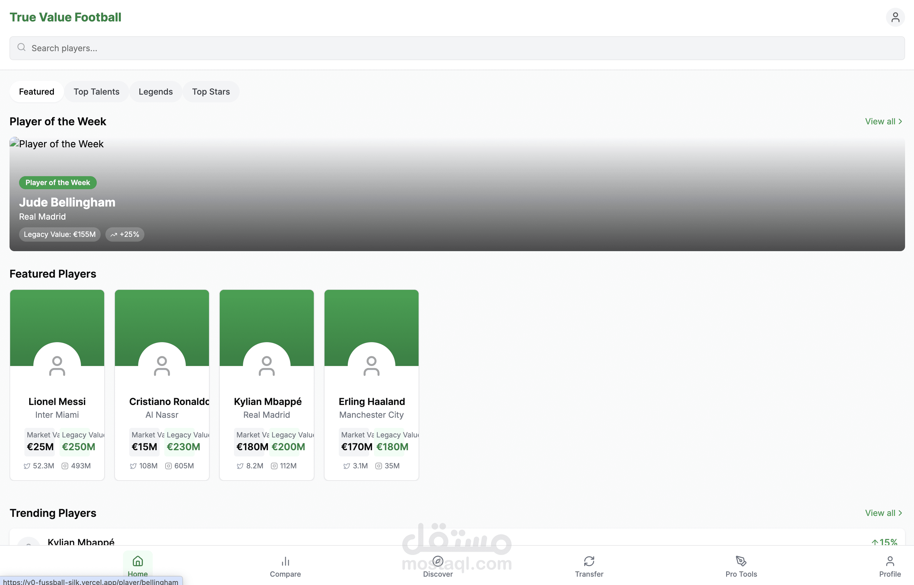This screenshot has height=585, width=914.
Task: Click Ronaldo's €15M market value
Action: [x=144, y=447]
